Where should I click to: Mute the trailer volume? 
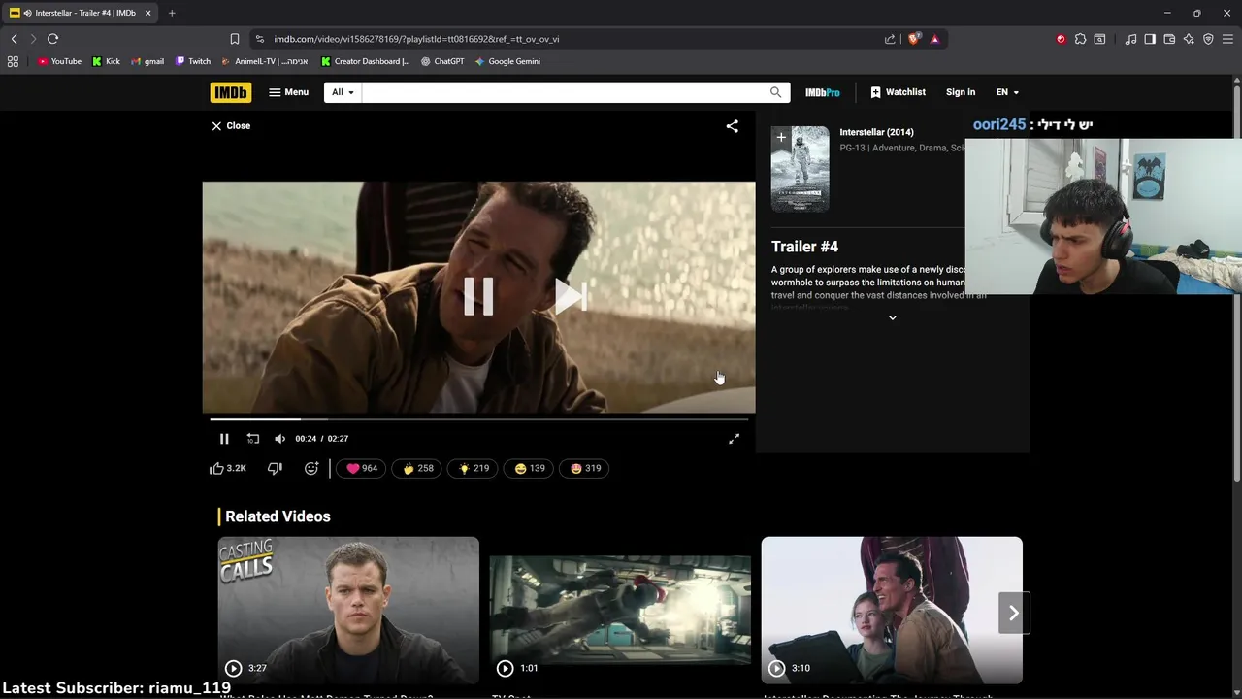click(x=279, y=439)
